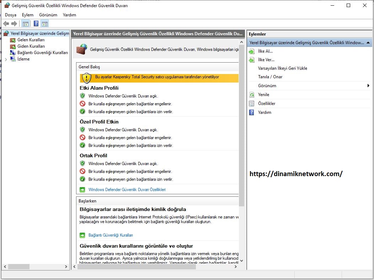Open the Eylem menu
The height and width of the screenshot is (280, 374).
tap(27, 15)
